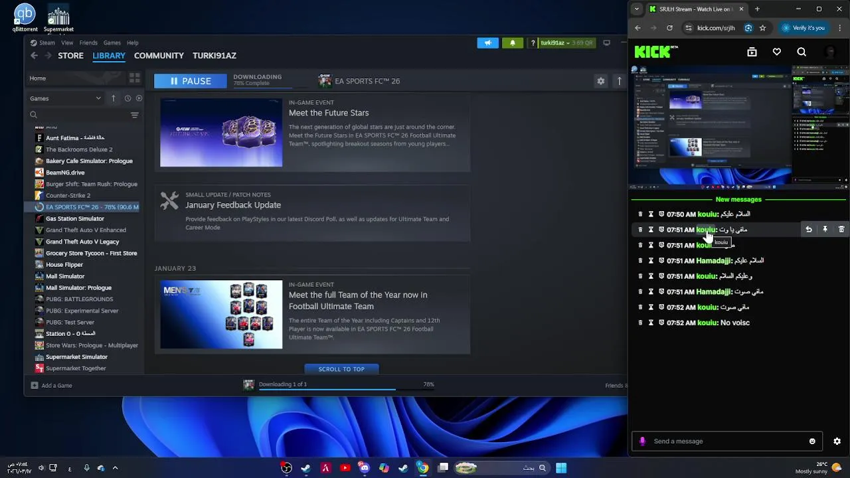Open the Kick profile avatar
This screenshot has width=850, height=478.
[x=830, y=52]
